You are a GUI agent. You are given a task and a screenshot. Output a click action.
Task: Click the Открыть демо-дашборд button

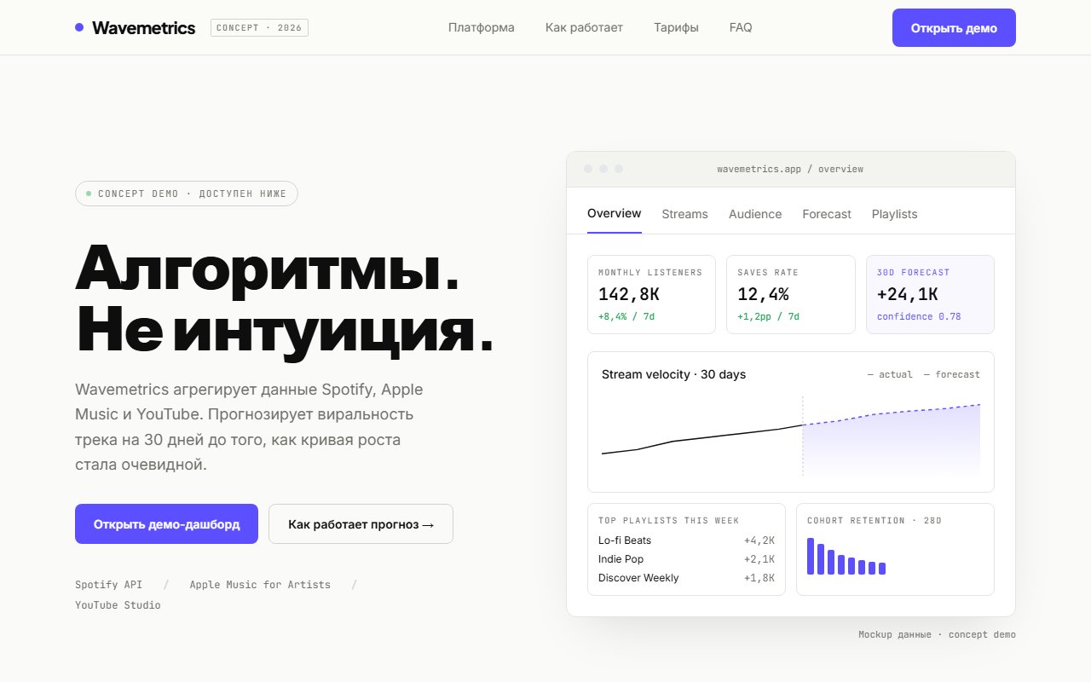pyautogui.click(x=166, y=523)
